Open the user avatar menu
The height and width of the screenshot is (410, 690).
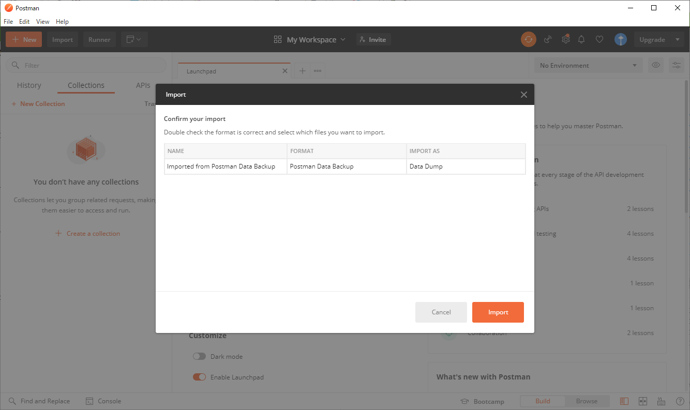point(621,39)
